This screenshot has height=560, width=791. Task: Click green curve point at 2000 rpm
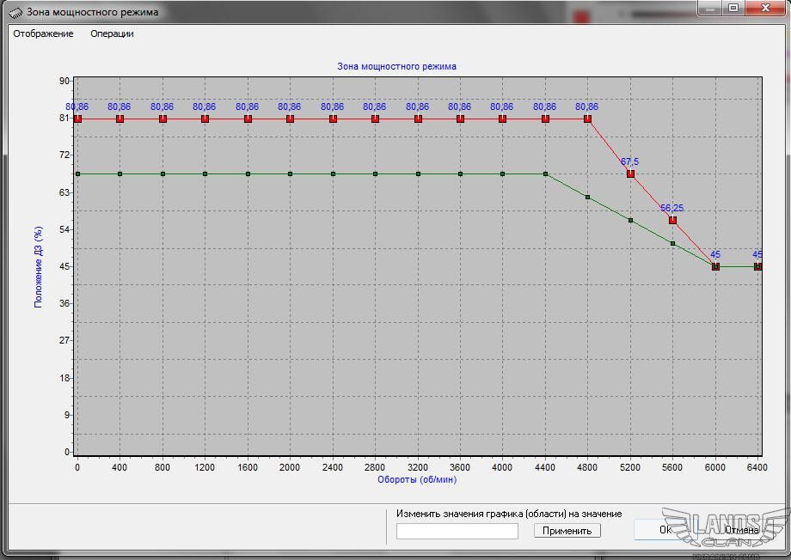pos(290,173)
